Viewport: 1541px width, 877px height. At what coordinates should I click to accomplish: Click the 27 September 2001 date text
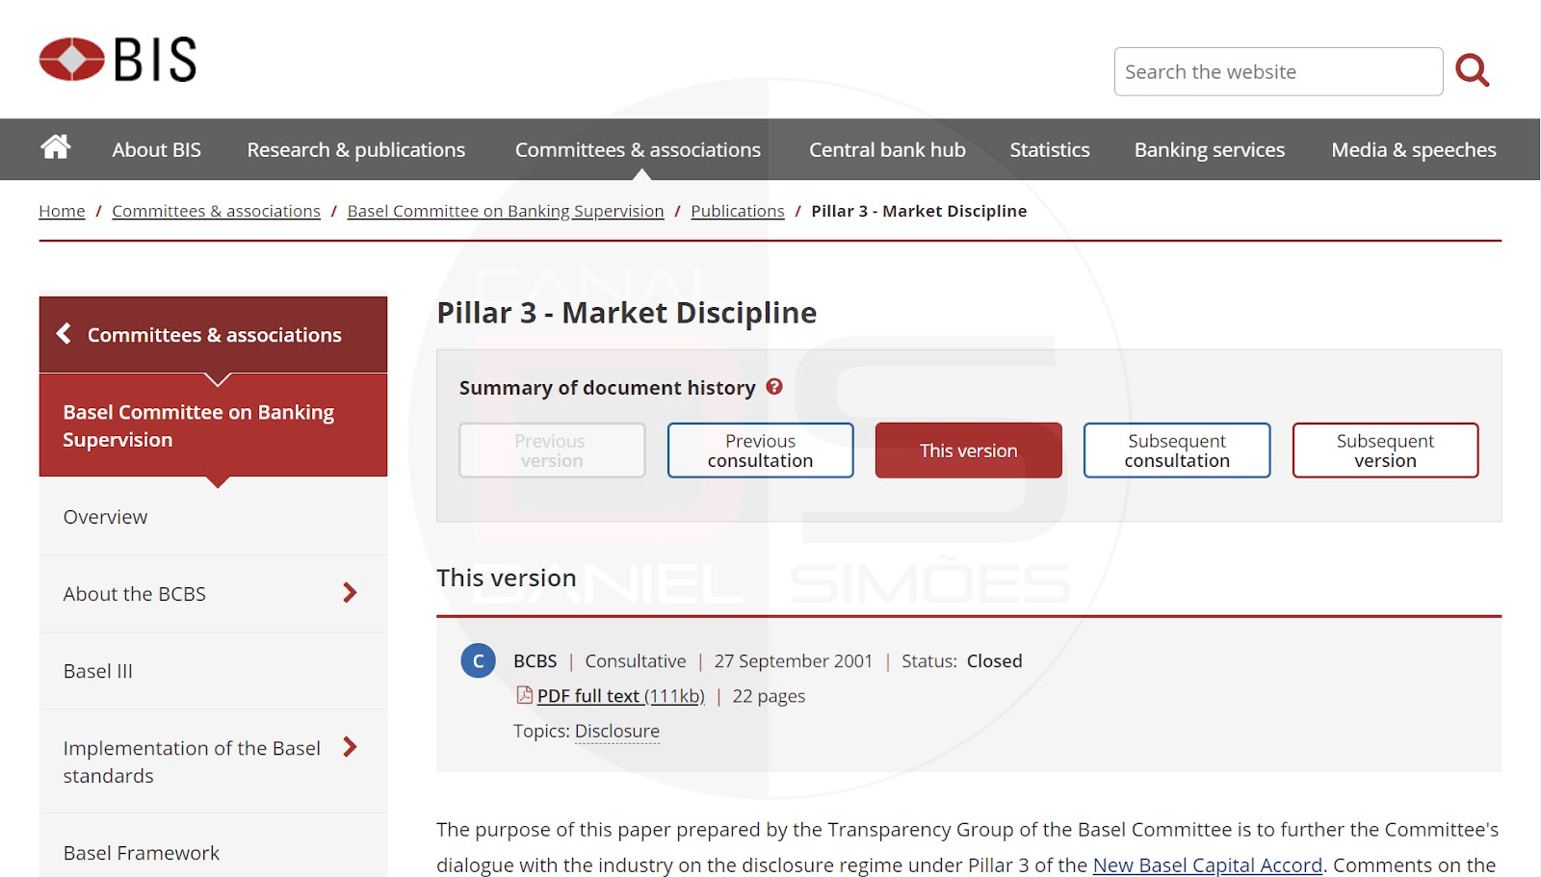pos(794,661)
